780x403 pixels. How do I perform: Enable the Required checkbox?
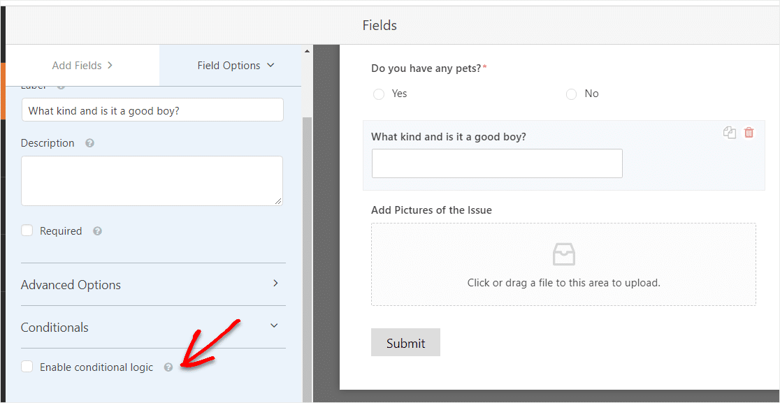[27, 230]
